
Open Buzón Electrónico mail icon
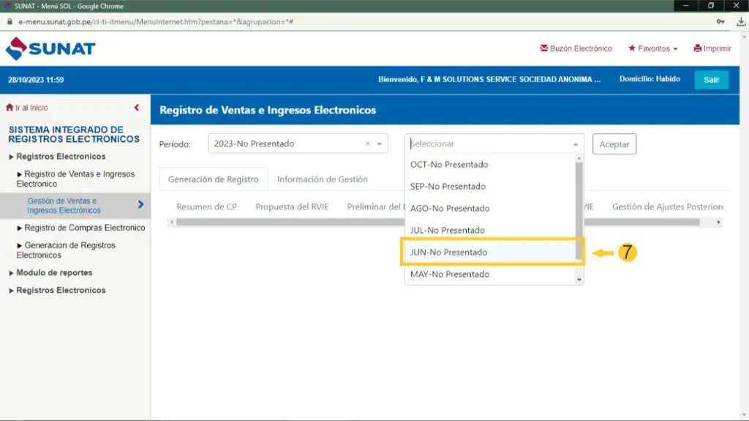pos(544,48)
